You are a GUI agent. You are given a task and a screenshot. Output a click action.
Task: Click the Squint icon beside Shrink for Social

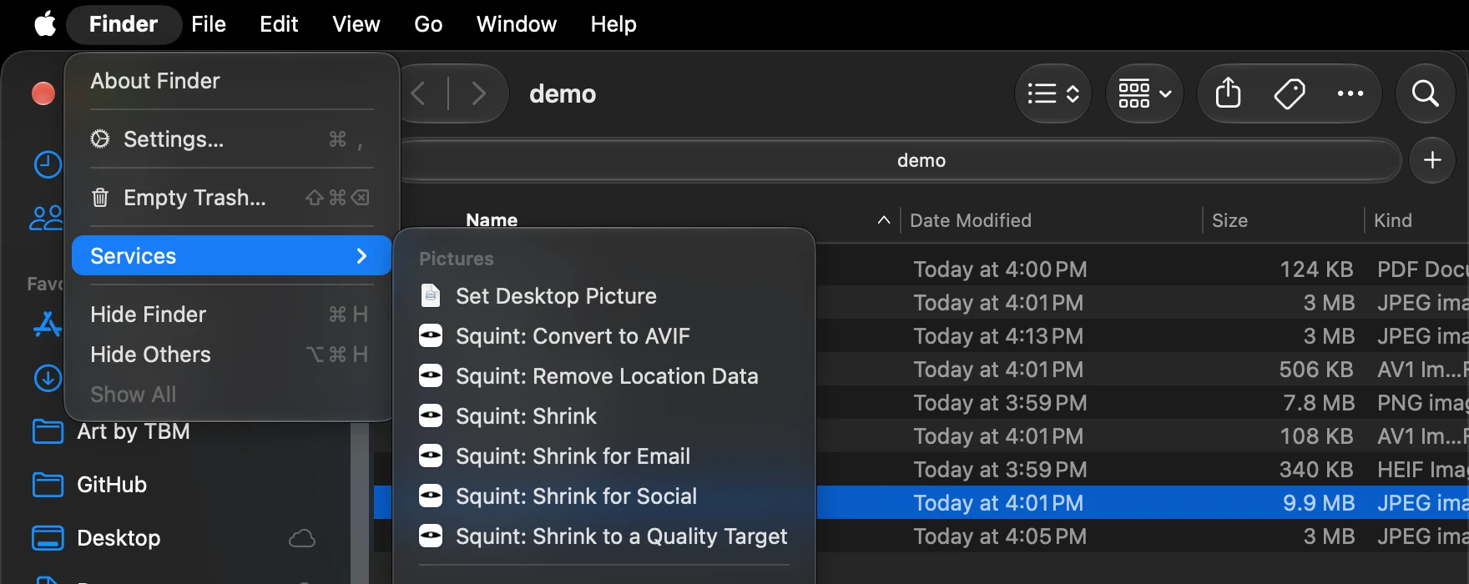point(431,496)
